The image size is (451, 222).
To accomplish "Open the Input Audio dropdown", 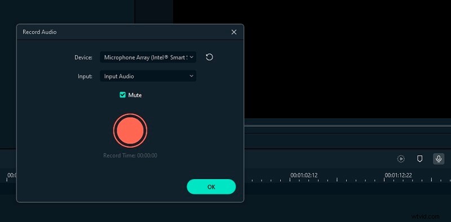I will (x=148, y=76).
